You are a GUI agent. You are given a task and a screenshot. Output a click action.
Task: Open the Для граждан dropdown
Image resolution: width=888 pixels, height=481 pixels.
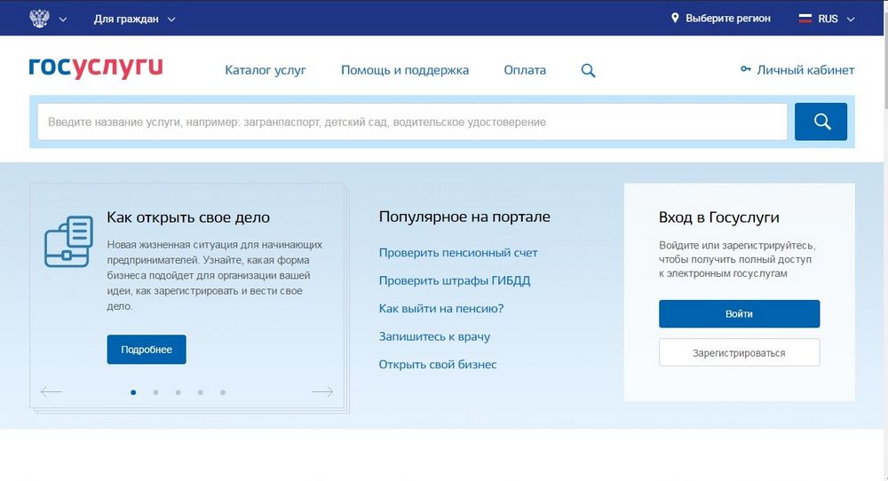point(134,19)
